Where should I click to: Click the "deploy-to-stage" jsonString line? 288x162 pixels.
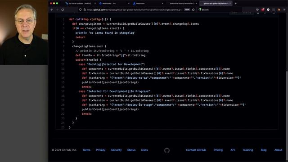point(164,105)
